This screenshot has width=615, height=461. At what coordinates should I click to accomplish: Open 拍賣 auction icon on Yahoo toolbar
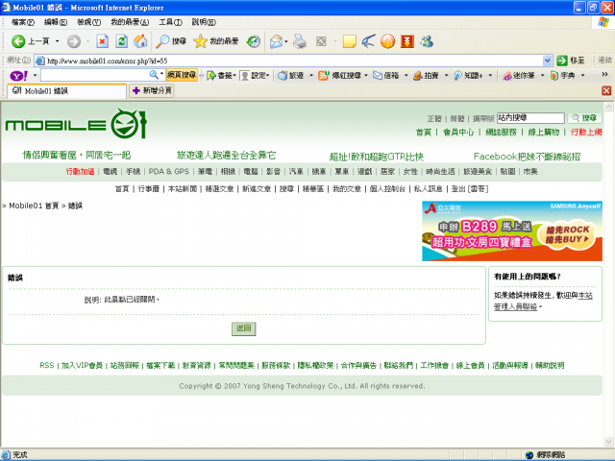tap(418, 75)
